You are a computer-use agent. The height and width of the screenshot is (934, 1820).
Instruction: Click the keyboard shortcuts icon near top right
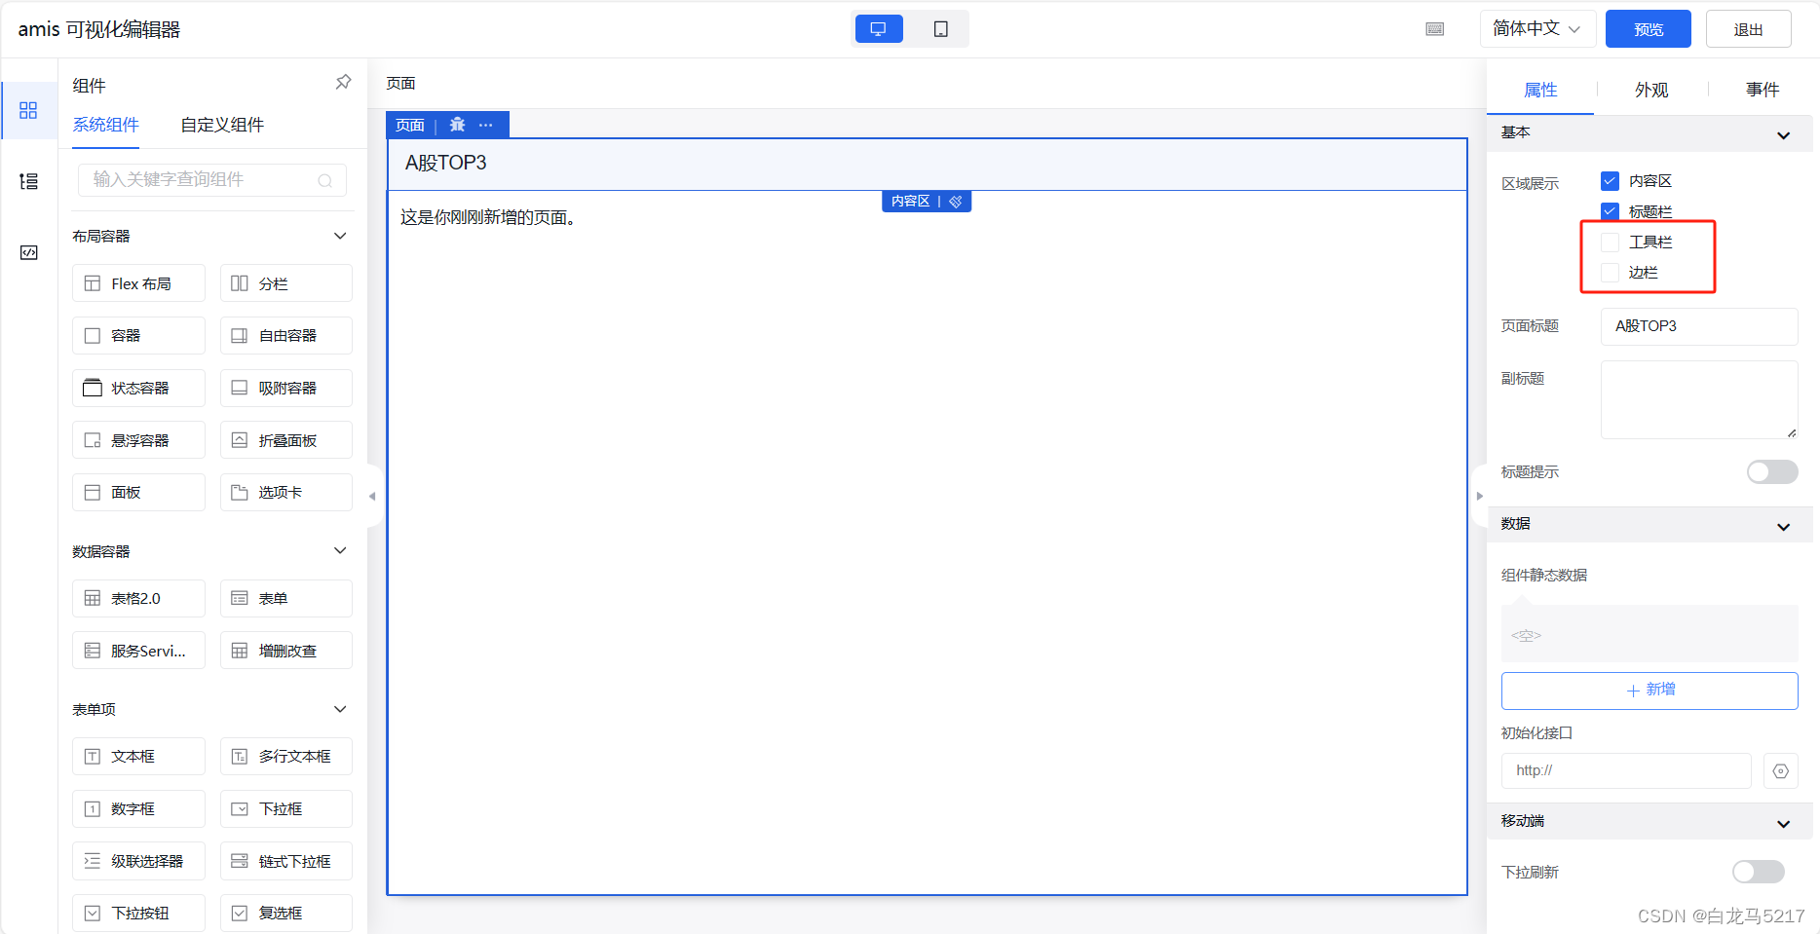point(1434,28)
